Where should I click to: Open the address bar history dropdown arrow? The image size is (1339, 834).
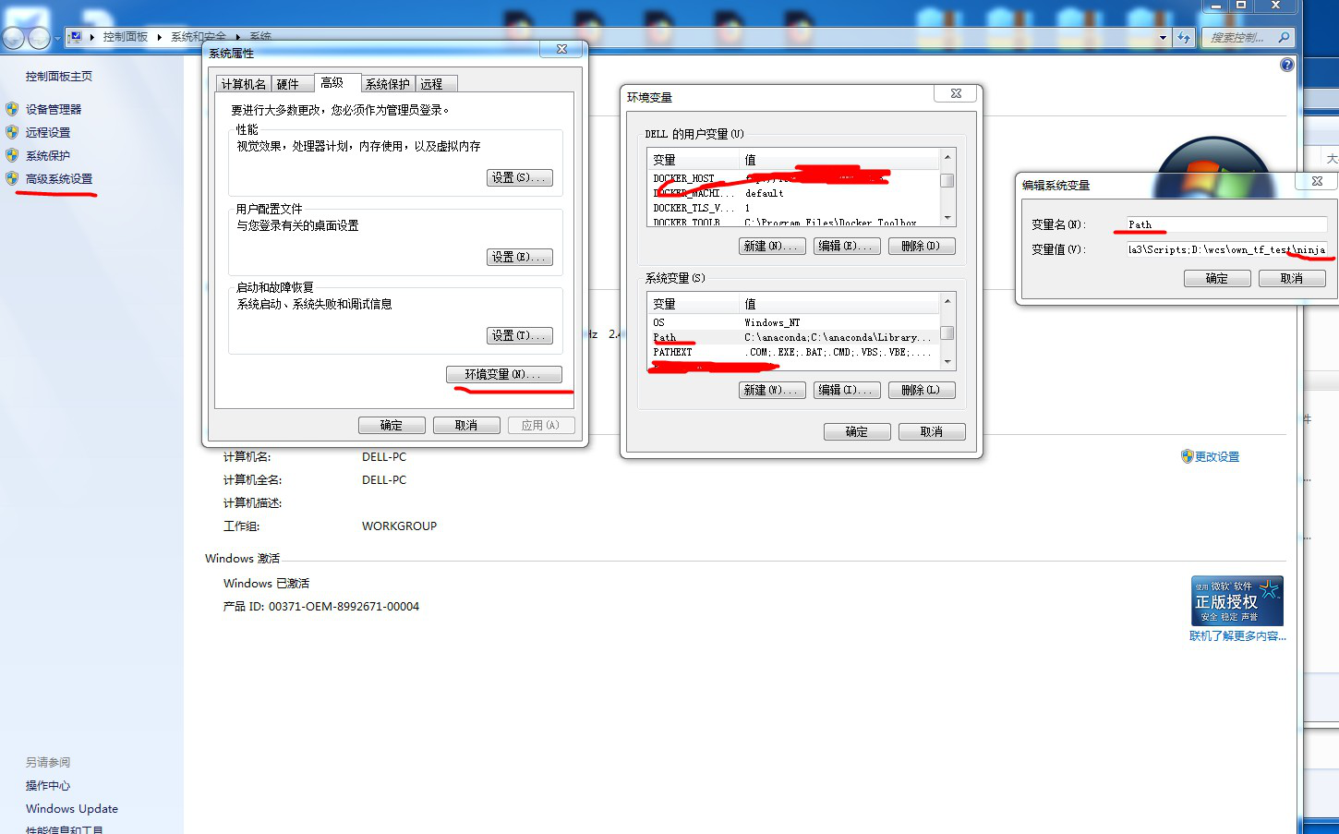coord(1163,37)
